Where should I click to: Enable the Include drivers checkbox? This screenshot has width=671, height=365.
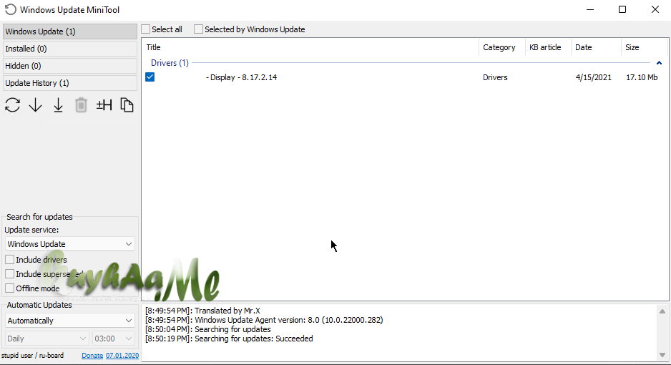click(x=9, y=260)
